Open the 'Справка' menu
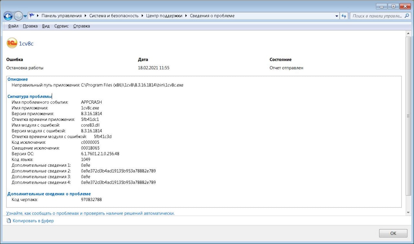 click(x=82, y=26)
